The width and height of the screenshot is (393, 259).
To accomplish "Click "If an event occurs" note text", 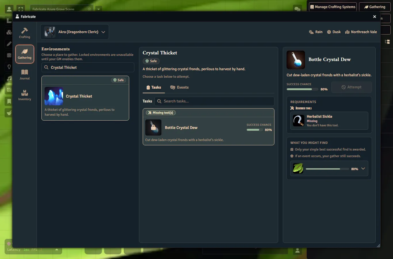I will pyautogui.click(x=328, y=156).
